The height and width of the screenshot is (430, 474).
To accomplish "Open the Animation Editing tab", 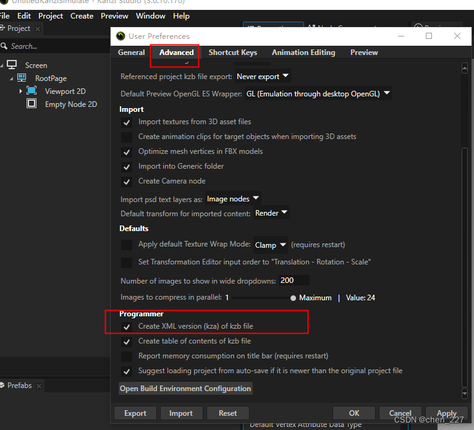I will [x=303, y=53].
